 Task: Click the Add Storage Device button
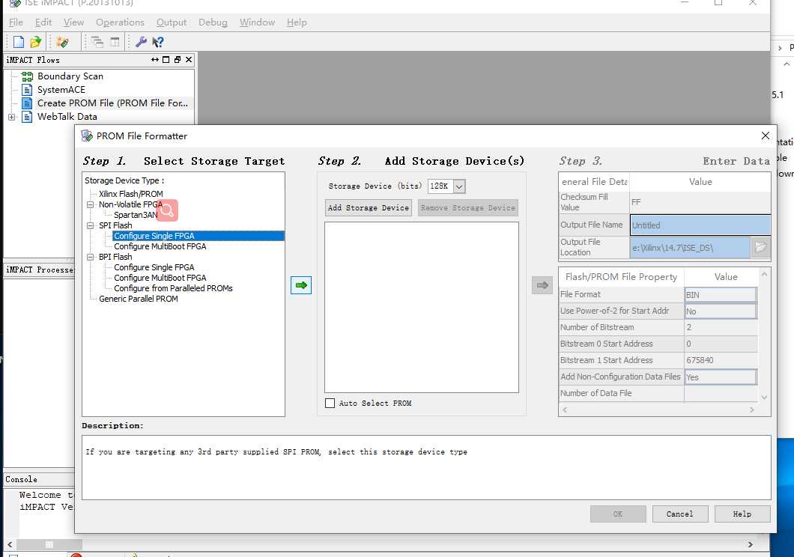pyautogui.click(x=368, y=208)
